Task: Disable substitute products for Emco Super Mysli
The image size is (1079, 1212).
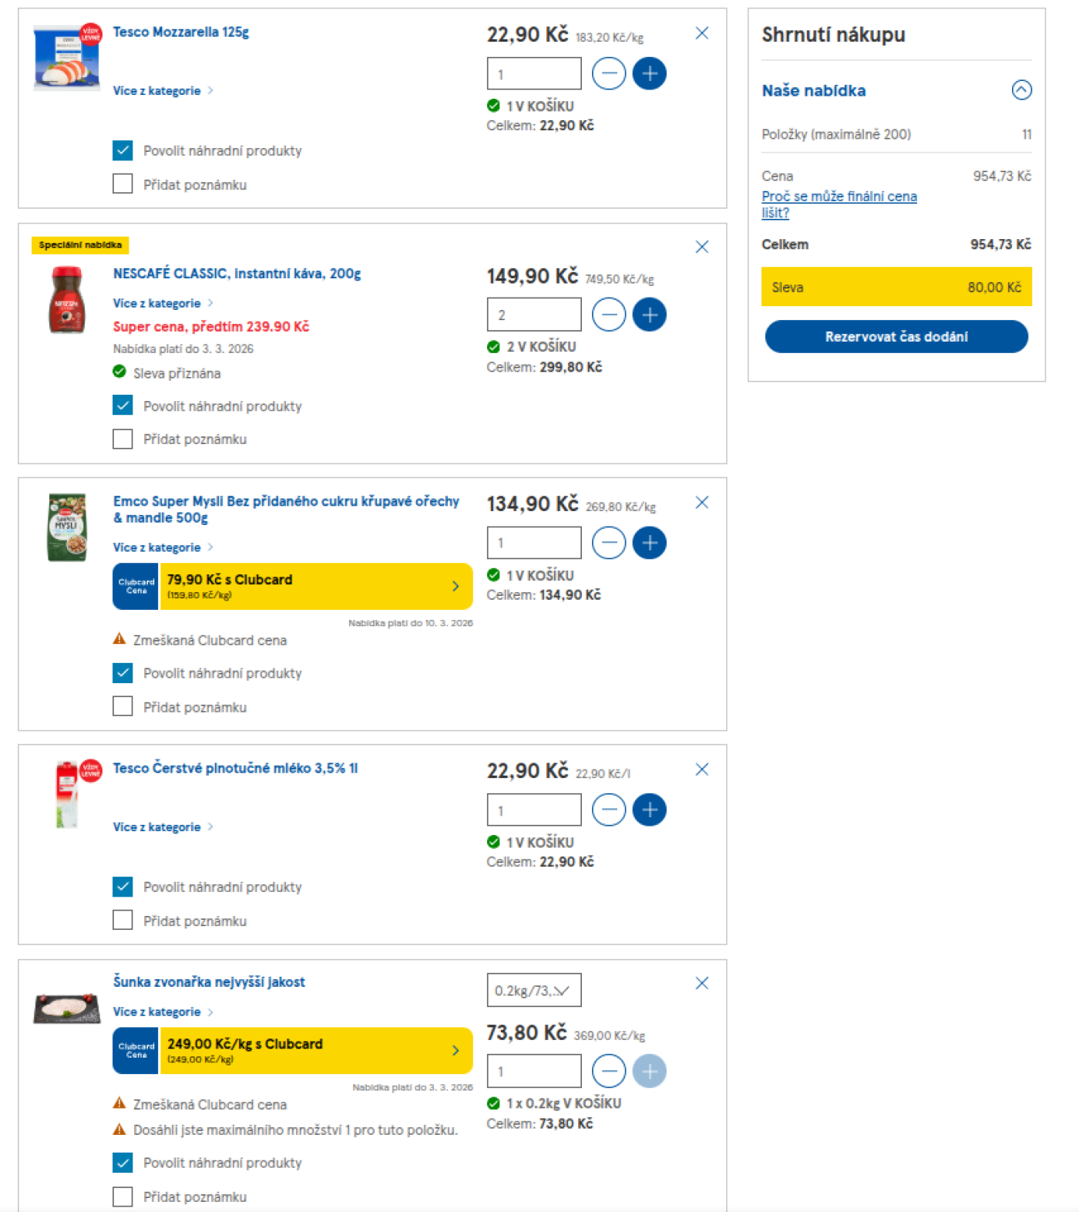Action: coord(123,672)
